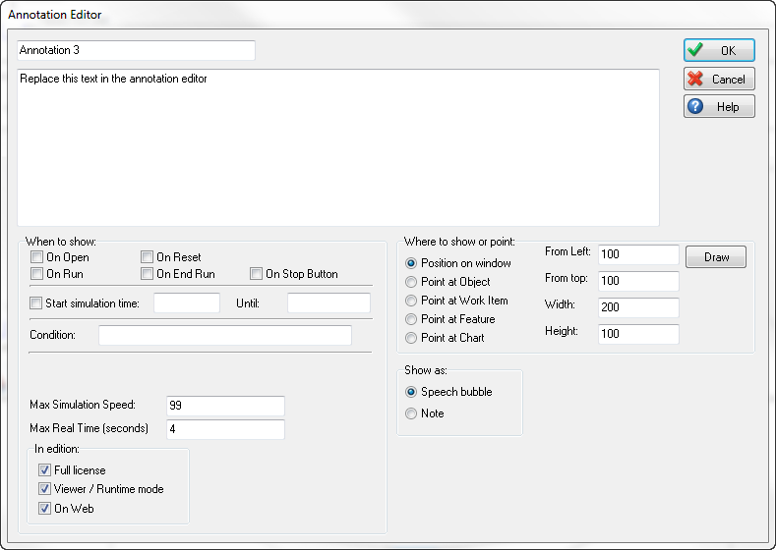Click the Condition text field
776x550 pixels.
click(224, 336)
